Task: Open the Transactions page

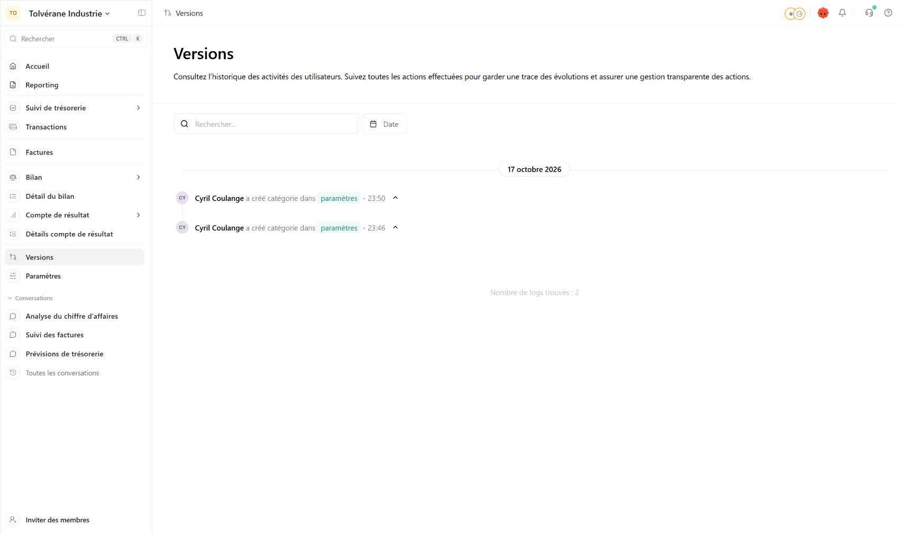Action: point(75,127)
